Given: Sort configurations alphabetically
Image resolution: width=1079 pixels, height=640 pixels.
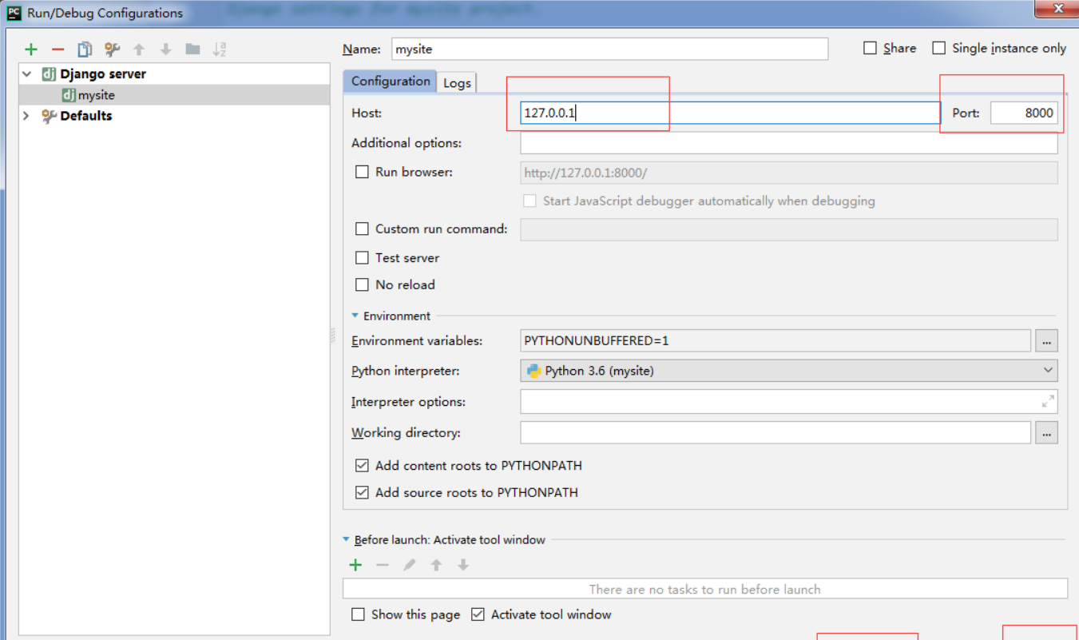Looking at the screenshot, I should (x=220, y=50).
